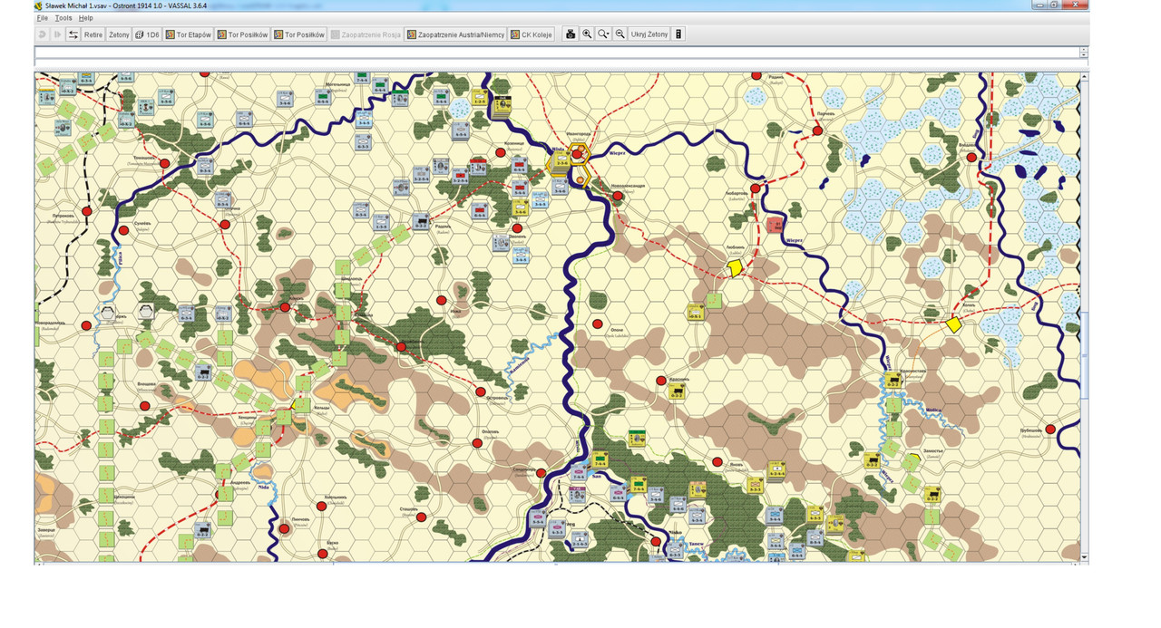The image size is (1161, 628).
Task: Open the File menu
Action: pos(42,18)
